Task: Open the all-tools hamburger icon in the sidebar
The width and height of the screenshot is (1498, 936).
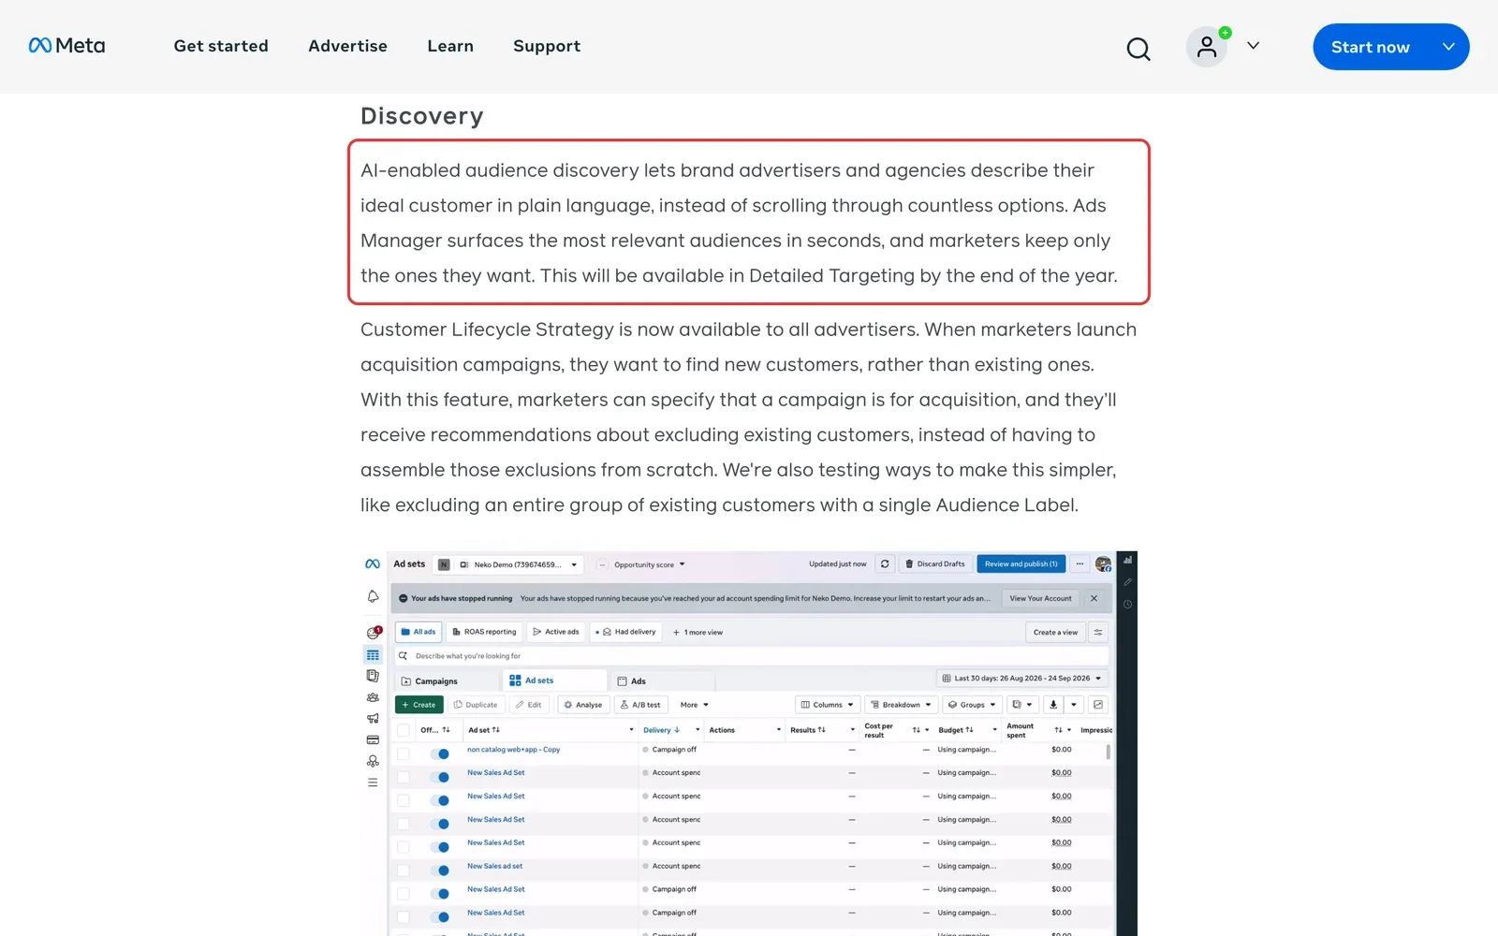Action: click(373, 782)
